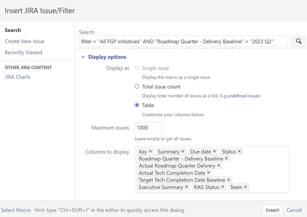Click the Insert button
The image size is (307, 217).
click(x=272, y=210)
